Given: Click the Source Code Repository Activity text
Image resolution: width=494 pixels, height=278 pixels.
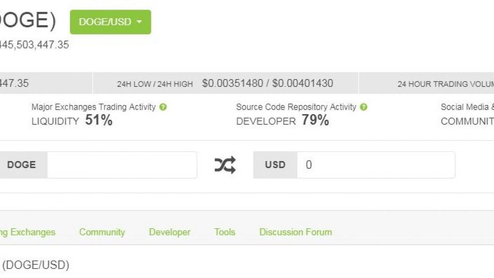Looking at the screenshot, I should pos(296,107).
